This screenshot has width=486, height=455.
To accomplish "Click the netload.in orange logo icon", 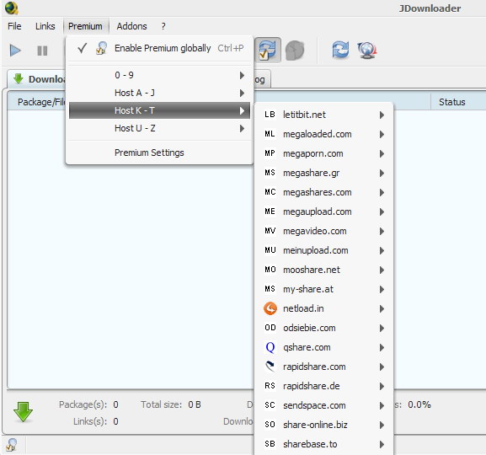I will [270, 308].
